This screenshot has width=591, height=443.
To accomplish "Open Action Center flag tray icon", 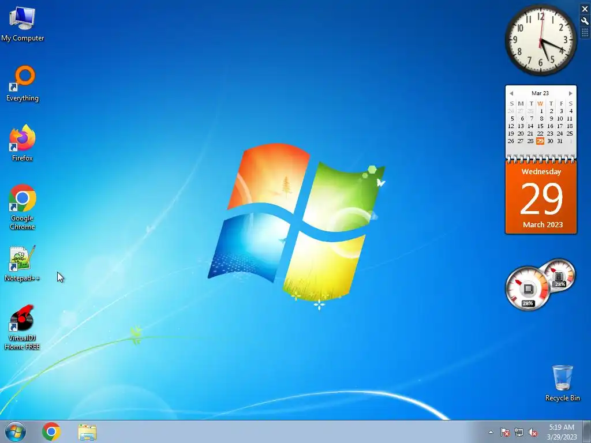I will tap(504, 432).
